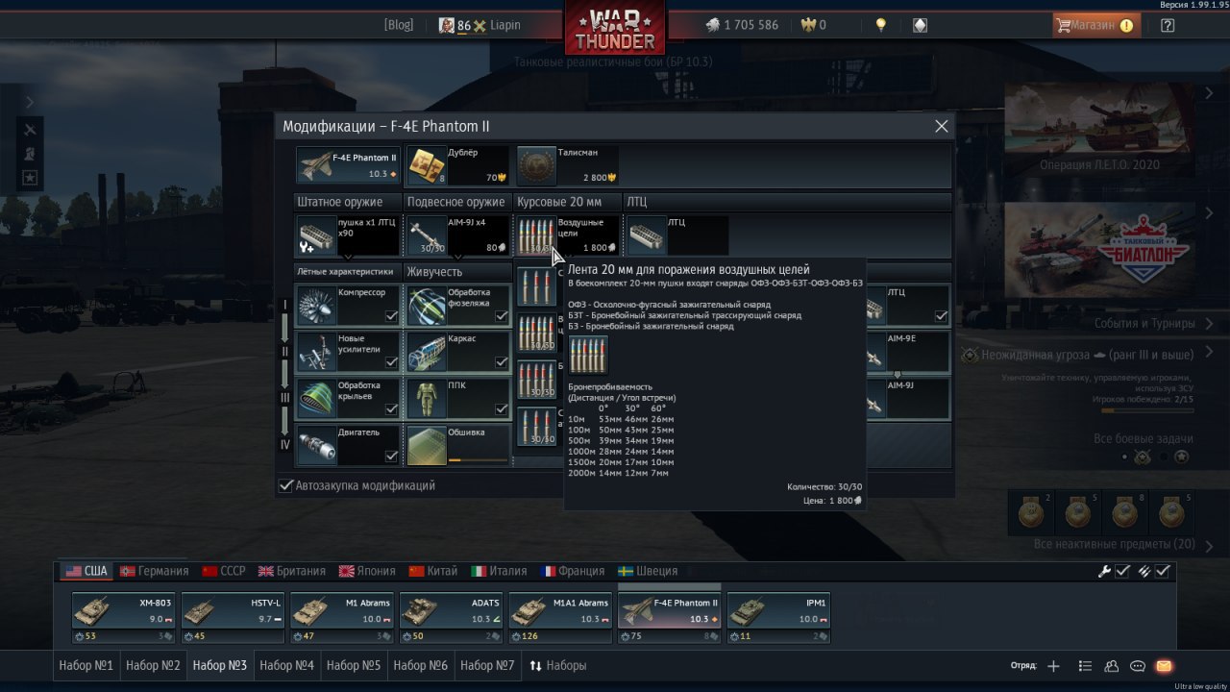
Task: Open the Талисман talisman item
Action: coord(567,165)
